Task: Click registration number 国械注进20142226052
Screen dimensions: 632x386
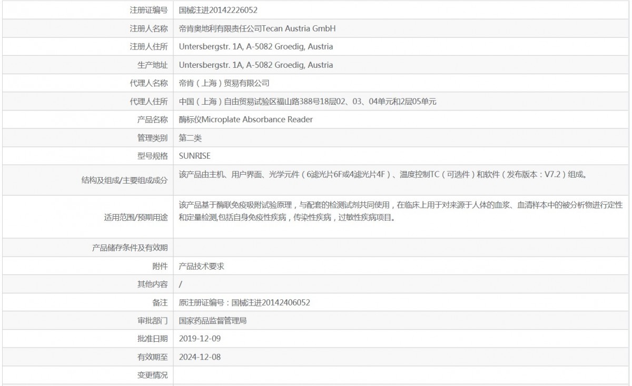Action: [218, 10]
